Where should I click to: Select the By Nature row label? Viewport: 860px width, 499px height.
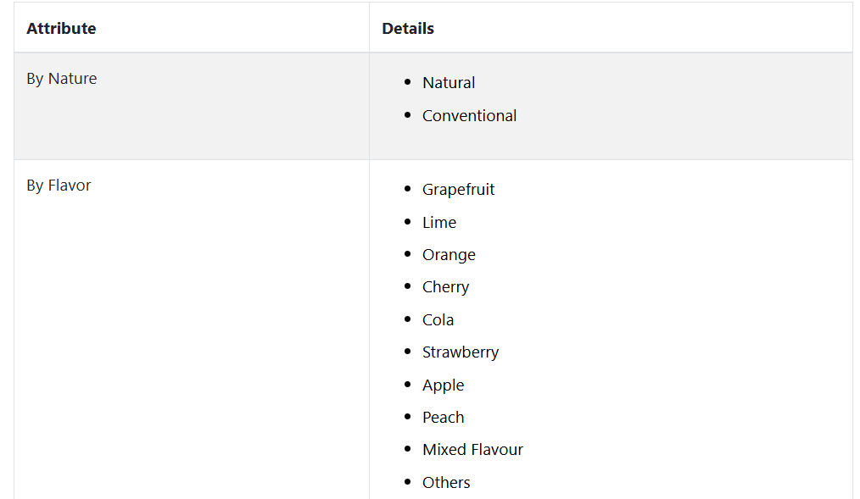[62, 79]
